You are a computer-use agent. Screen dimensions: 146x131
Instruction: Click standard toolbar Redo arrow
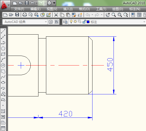click(97, 15)
